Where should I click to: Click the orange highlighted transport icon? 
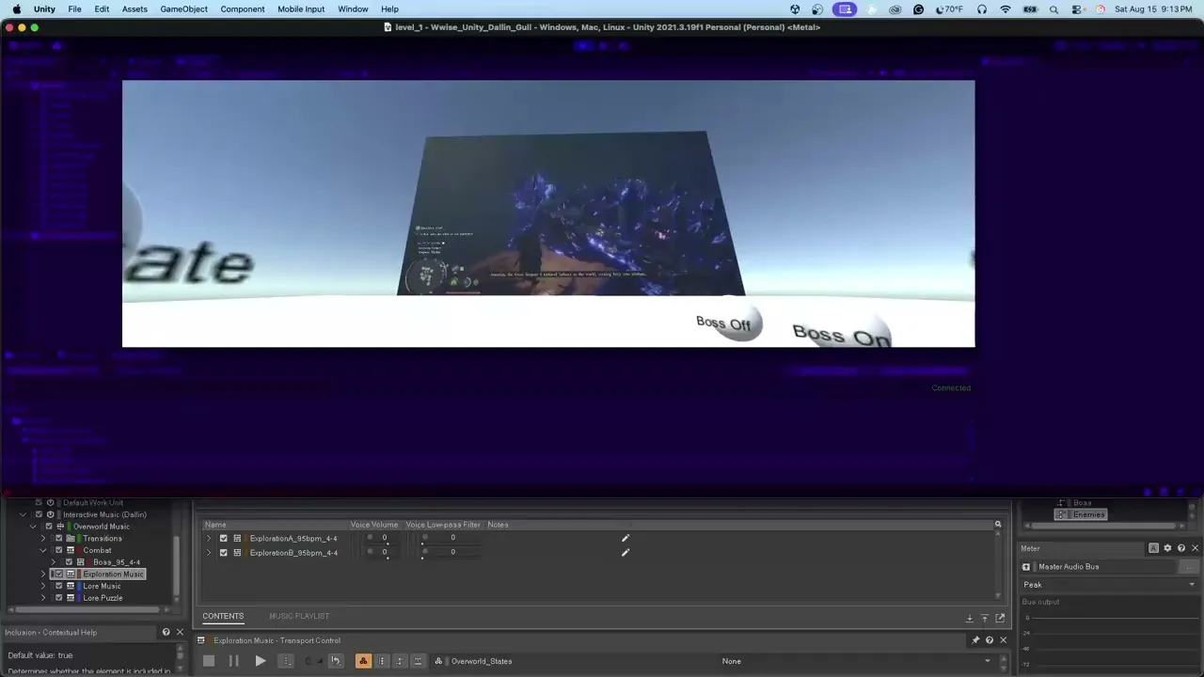[x=363, y=661]
